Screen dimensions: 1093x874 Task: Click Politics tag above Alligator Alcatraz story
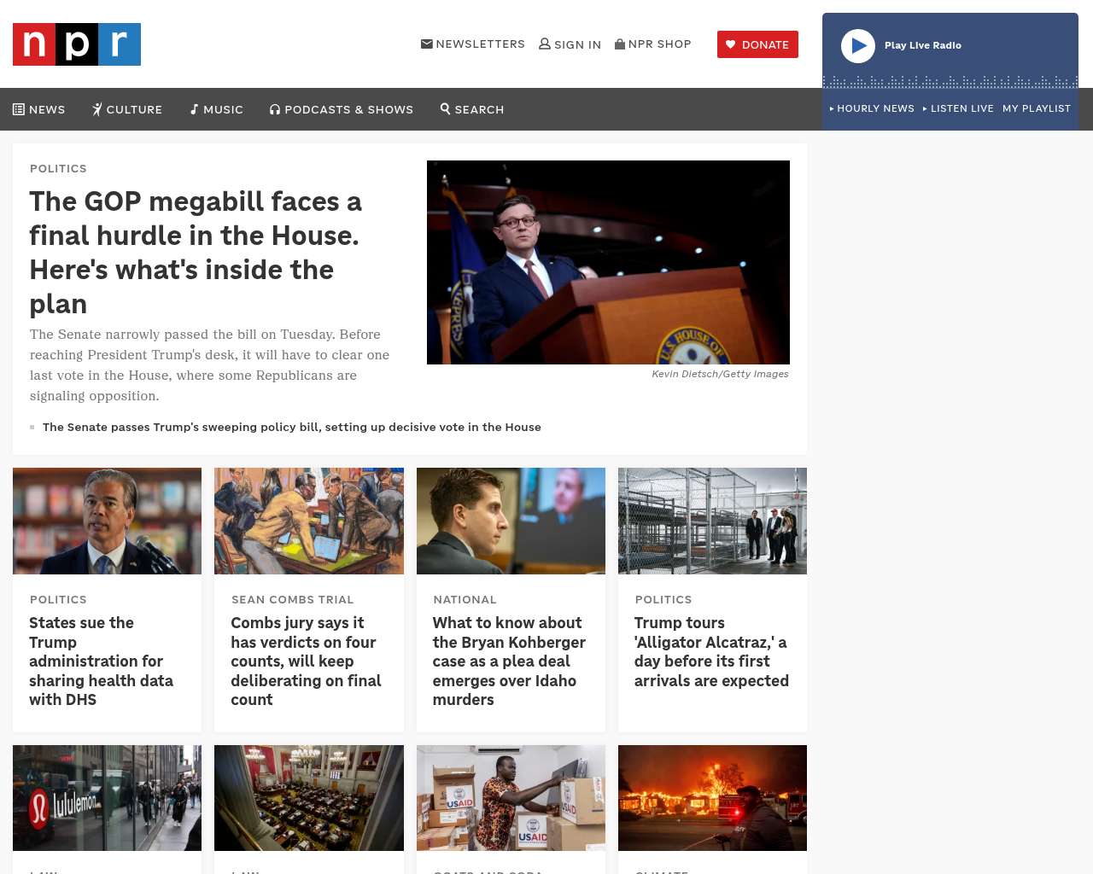coord(663,599)
